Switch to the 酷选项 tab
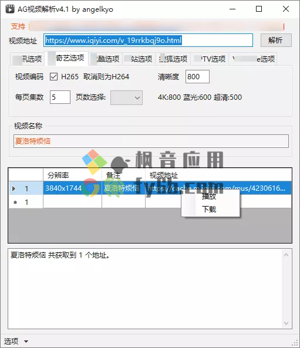 click(x=106, y=59)
